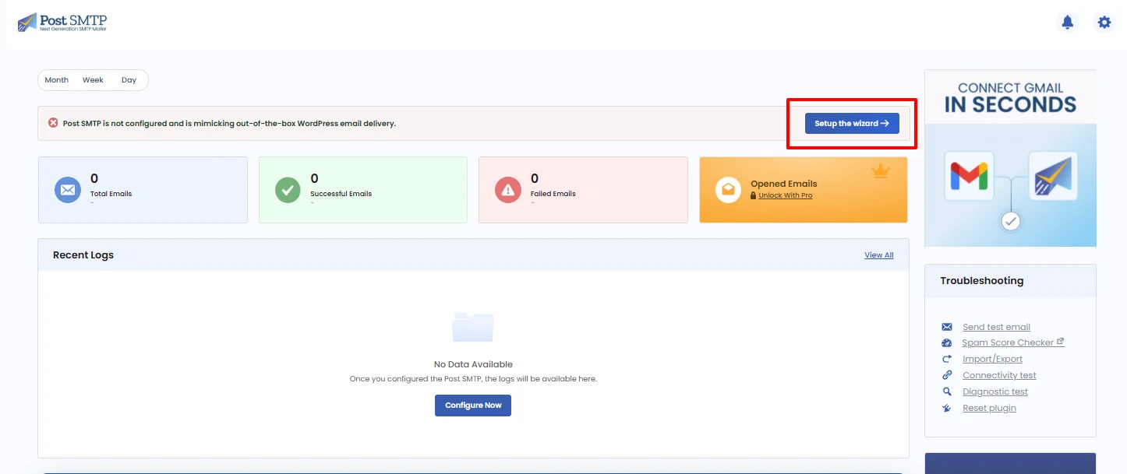Select the Month period tab
This screenshot has height=474, width=1127.
pyautogui.click(x=57, y=80)
